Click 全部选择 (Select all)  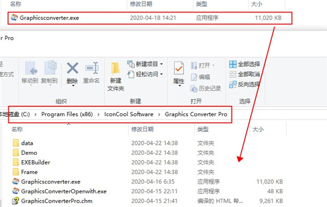tap(245, 64)
